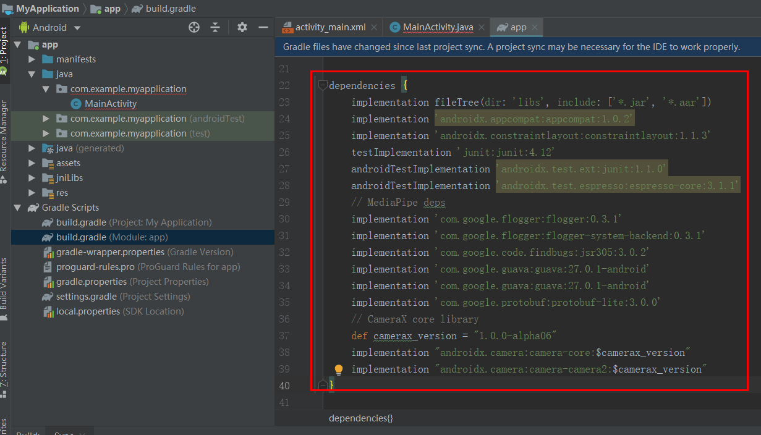The height and width of the screenshot is (435, 761).
Task: Click the scroll-from-source target icon
Action: 194,27
